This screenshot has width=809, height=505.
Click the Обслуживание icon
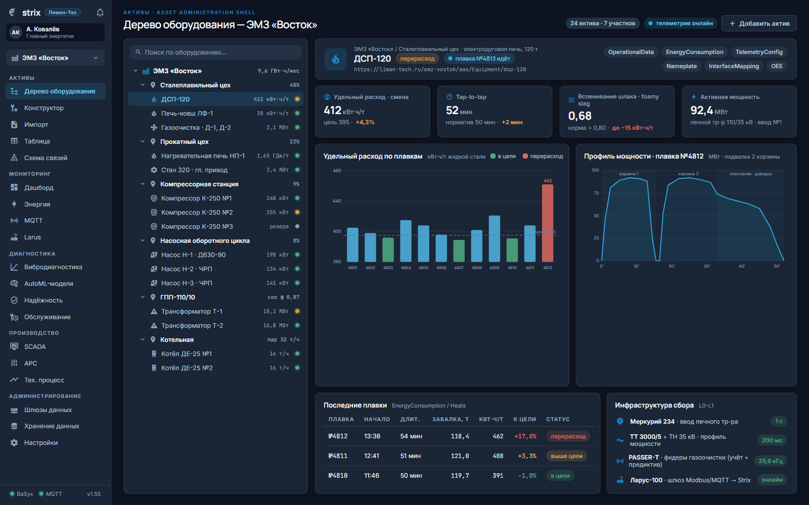point(14,317)
